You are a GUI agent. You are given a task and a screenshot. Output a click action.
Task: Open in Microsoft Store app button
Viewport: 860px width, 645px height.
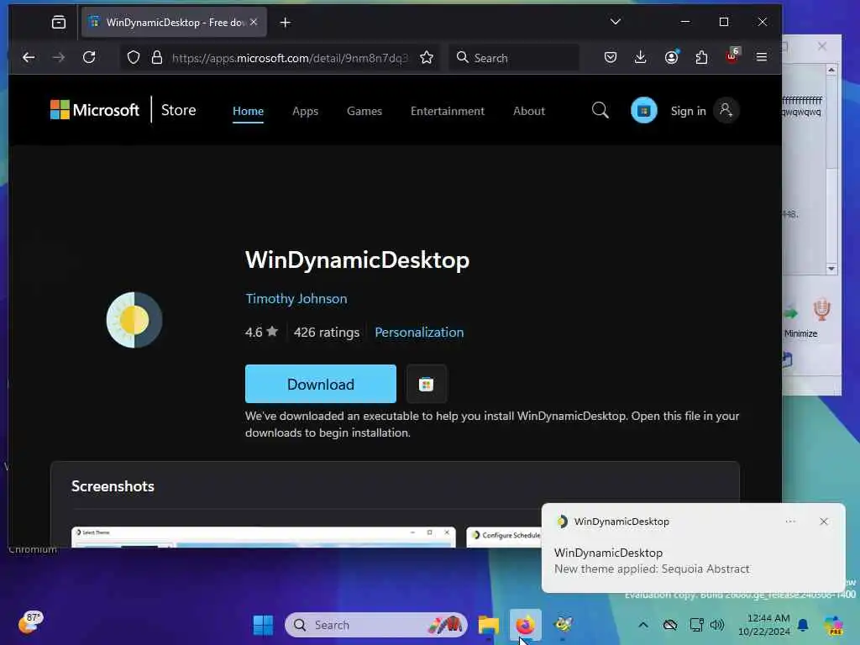pos(426,384)
